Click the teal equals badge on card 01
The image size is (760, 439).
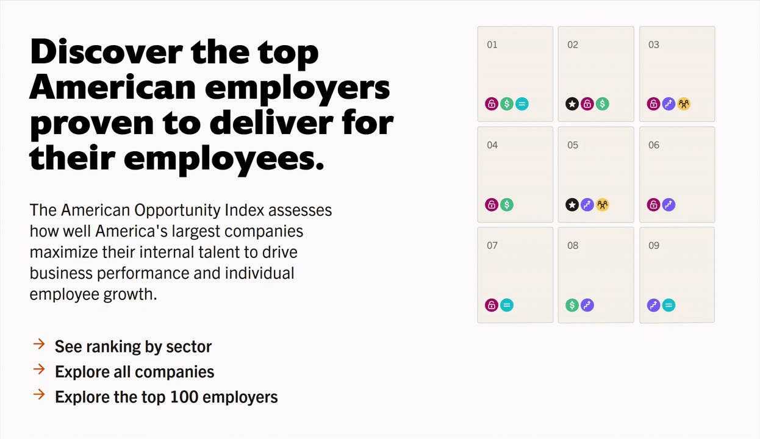tap(522, 104)
